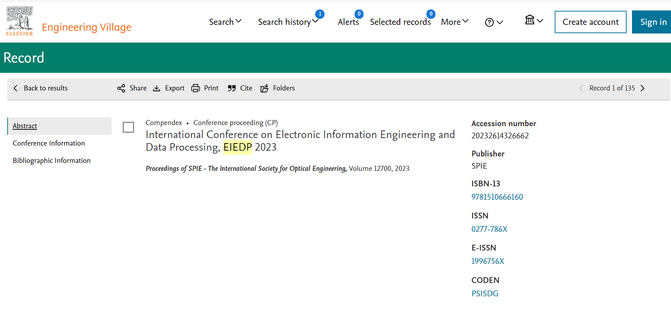The image size is (671, 310).
Task: Click the previous record arrow
Action: click(581, 88)
